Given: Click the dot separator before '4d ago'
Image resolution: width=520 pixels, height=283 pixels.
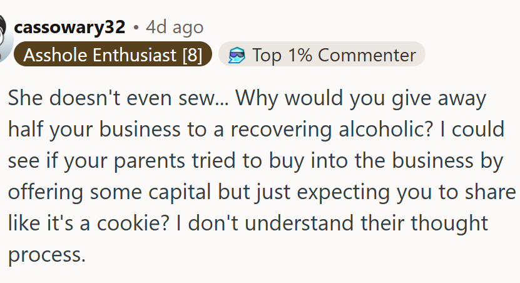Looking at the screenshot, I should pyautogui.click(x=136, y=28).
